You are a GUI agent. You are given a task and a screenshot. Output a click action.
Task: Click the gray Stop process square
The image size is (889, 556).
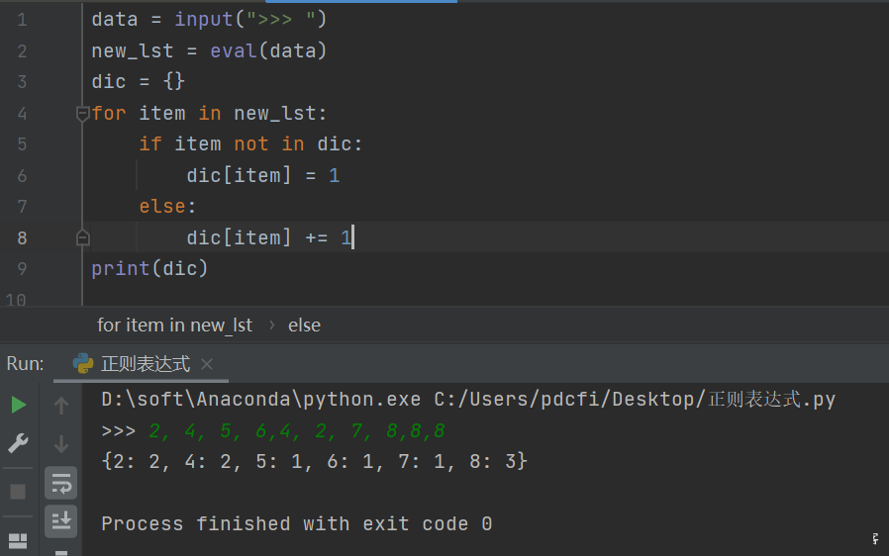tap(18, 492)
